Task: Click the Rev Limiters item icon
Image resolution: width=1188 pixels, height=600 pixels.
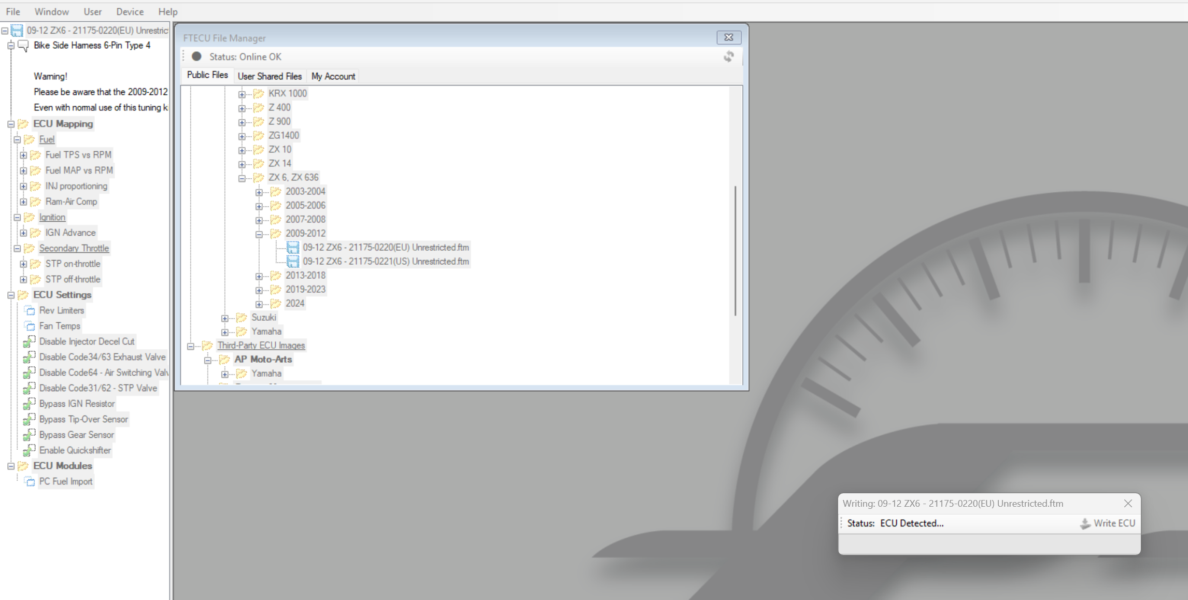Action: click(x=30, y=310)
